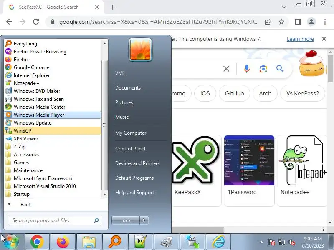
Task: Expand Microsoft Sync Framework folder
Action: (53, 178)
